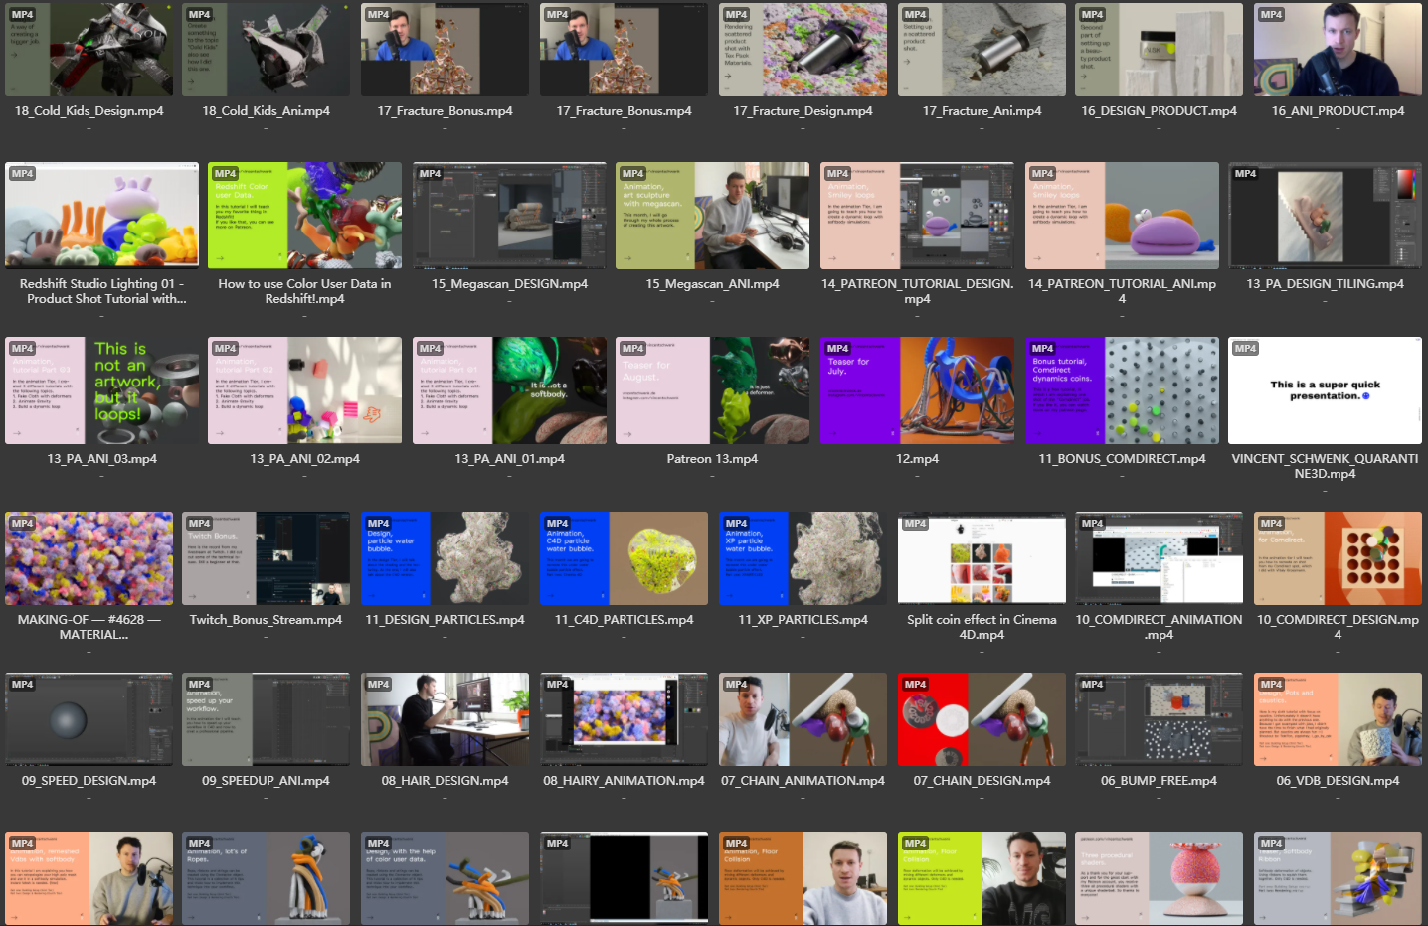
Task: Click MP4 badge on 08_HAIR_DESIGN.mp4 thumbnail
Action: click(378, 685)
